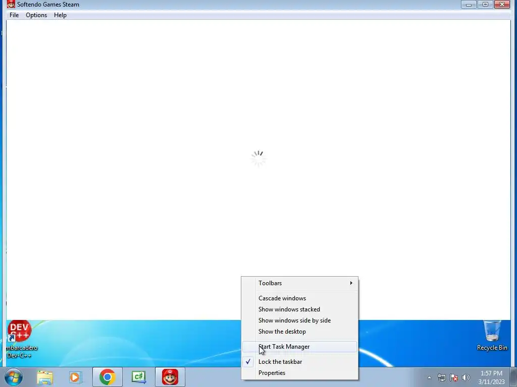The width and height of the screenshot is (517, 387).
Task: Select Show windows stacked
Action: click(299, 309)
